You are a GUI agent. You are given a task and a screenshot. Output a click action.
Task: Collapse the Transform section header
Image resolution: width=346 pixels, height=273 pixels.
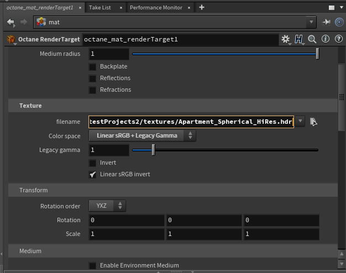pyautogui.click(x=173, y=190)
